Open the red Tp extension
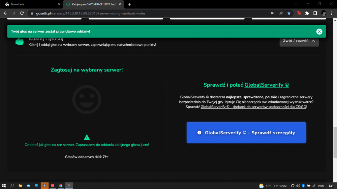 click(299, 13)
